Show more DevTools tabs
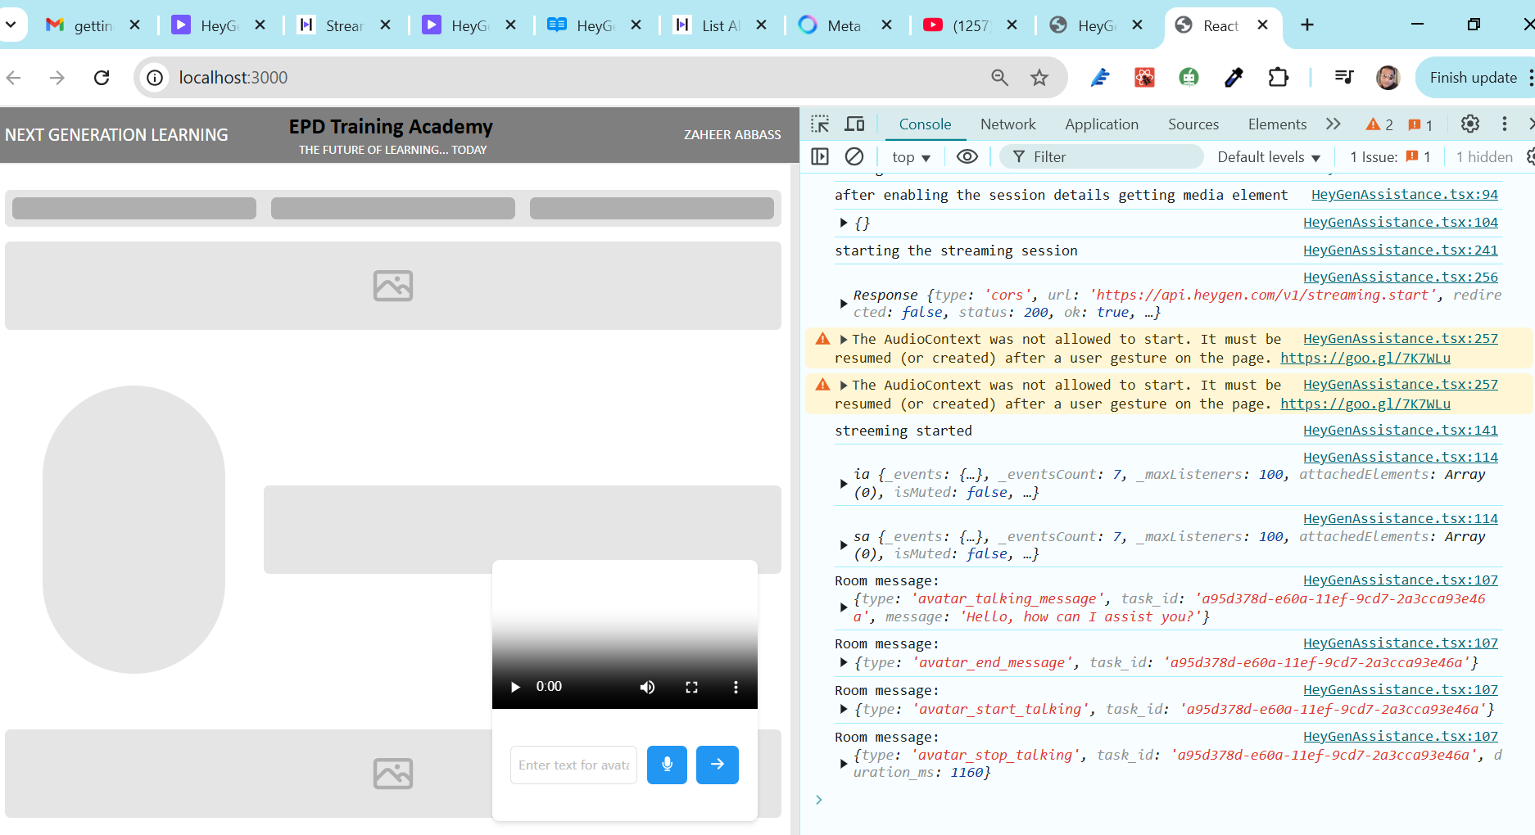 pyautogui.click(x=1334, y=124)
